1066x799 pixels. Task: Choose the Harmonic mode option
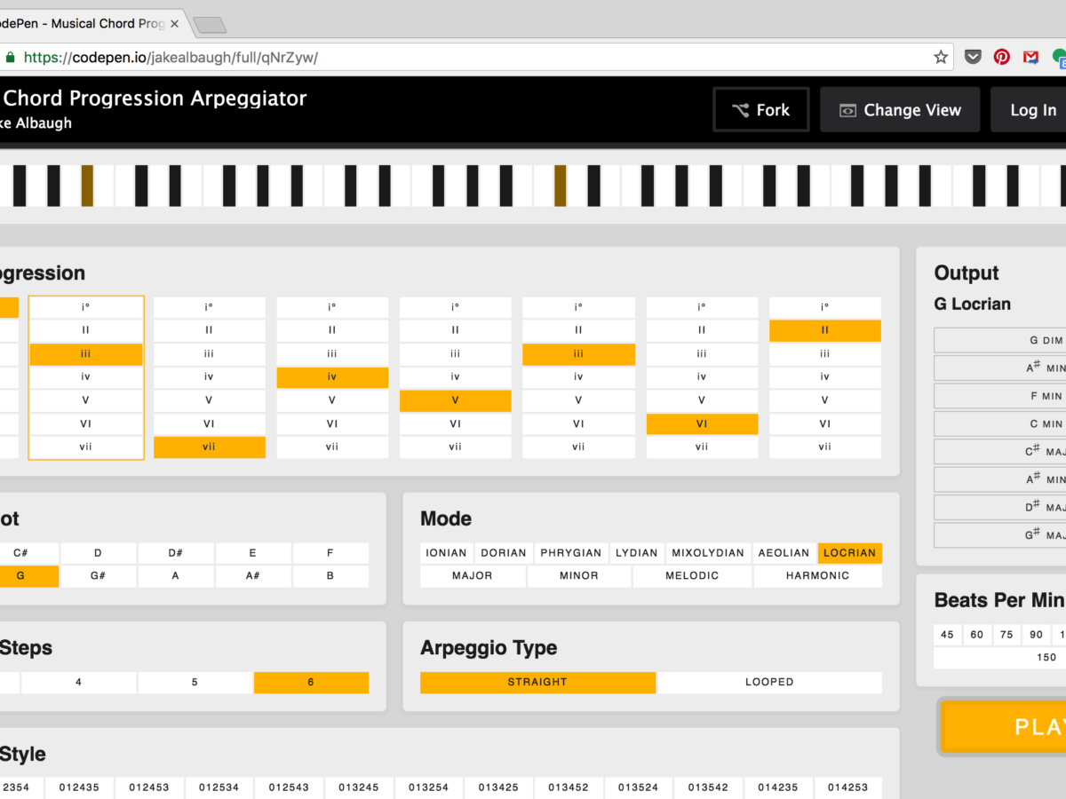[x=817, y=576]
